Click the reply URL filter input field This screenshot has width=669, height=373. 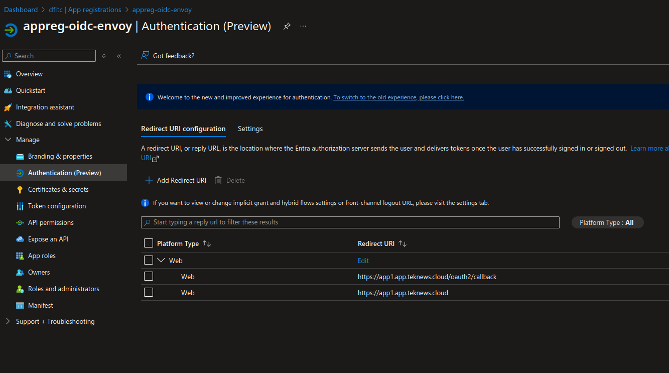click(350, 222)
